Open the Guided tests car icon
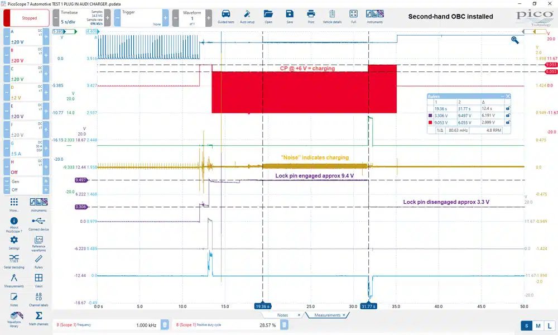The image size is (558, 335). pos(225,17)
